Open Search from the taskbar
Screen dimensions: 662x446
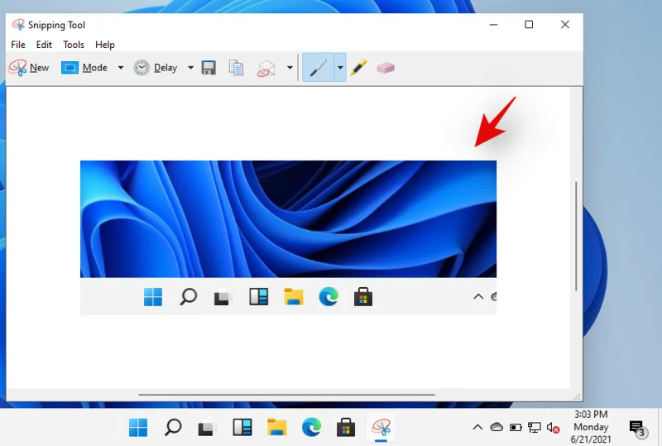click(173, 428)
